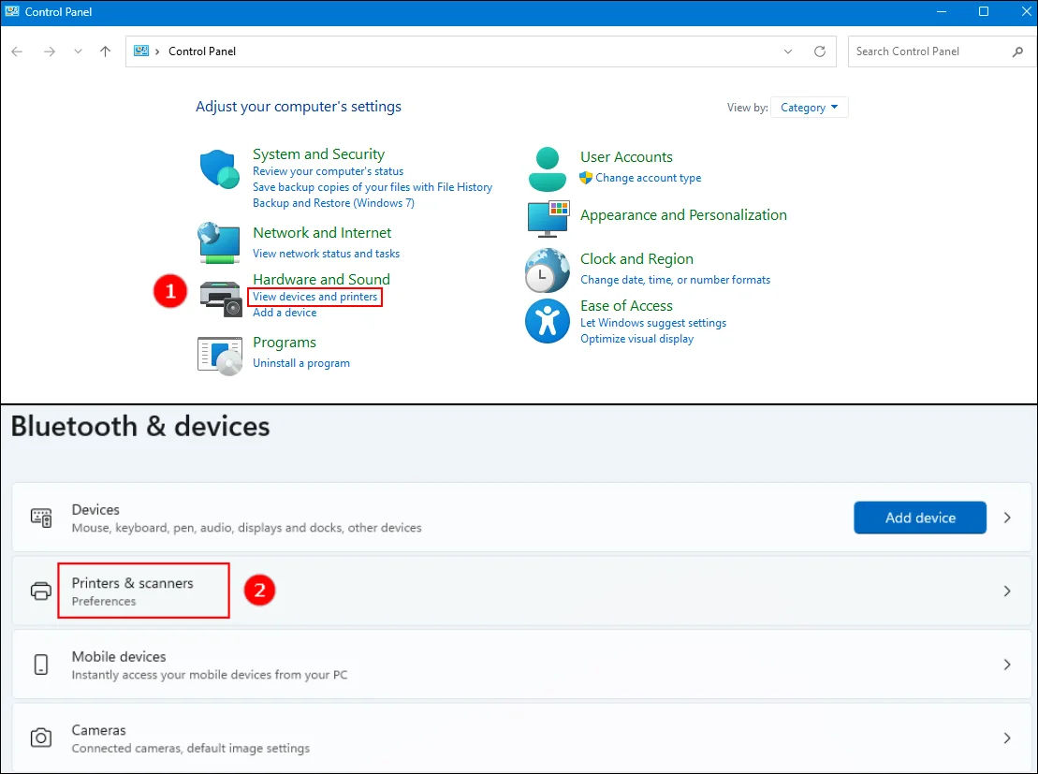Open Save backup copies with File History
The image size is (1038, 774).
373,187
